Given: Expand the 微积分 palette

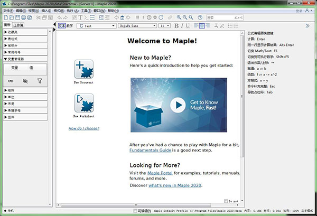Looking at the screenshot, I should point(25,45).
